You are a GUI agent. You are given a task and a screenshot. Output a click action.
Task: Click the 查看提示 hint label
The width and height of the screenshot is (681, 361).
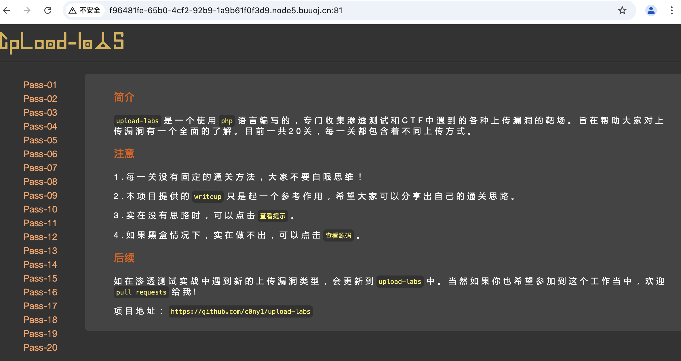point(272,216)
